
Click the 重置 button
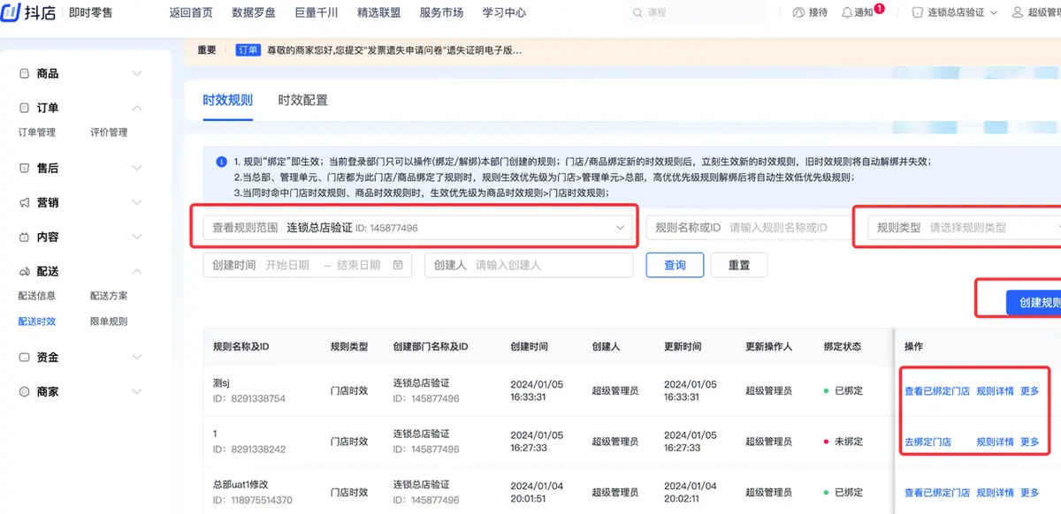click(x=739, y=265)
